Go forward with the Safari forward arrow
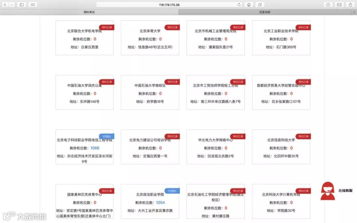This screenshot has height=223, width=357. click(x=12, y=5)
